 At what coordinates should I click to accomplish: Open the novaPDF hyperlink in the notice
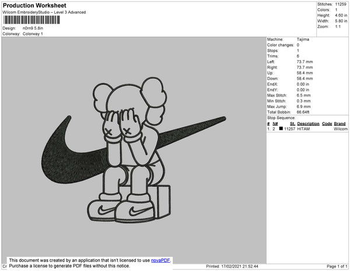click(160, 260)
